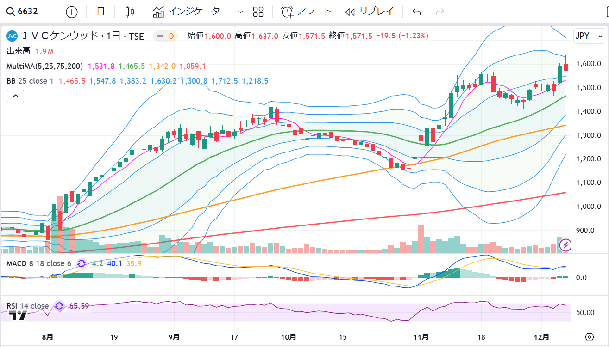The width and height of the screenshot is (609, 347).
Task: Click the MACD purple refresh circle icon
Action: click(x=82, y=263)
